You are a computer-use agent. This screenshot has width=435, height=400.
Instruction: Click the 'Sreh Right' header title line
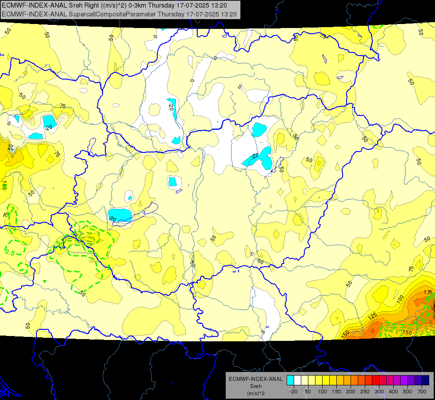tap(114, 5)
